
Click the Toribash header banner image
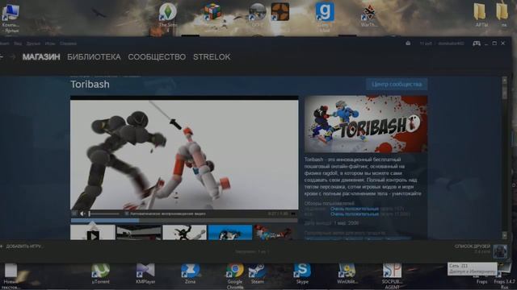[x=366, y=124]
